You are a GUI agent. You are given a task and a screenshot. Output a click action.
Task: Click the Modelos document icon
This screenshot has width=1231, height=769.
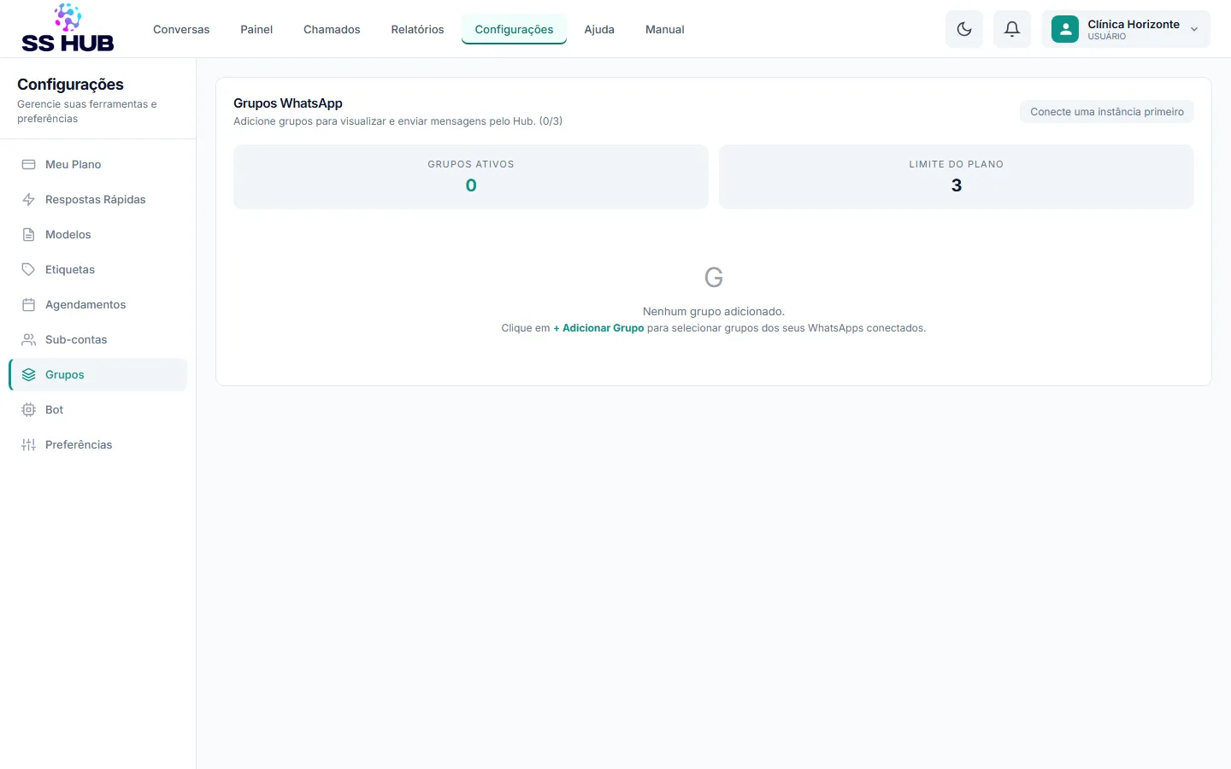[28, 234]
